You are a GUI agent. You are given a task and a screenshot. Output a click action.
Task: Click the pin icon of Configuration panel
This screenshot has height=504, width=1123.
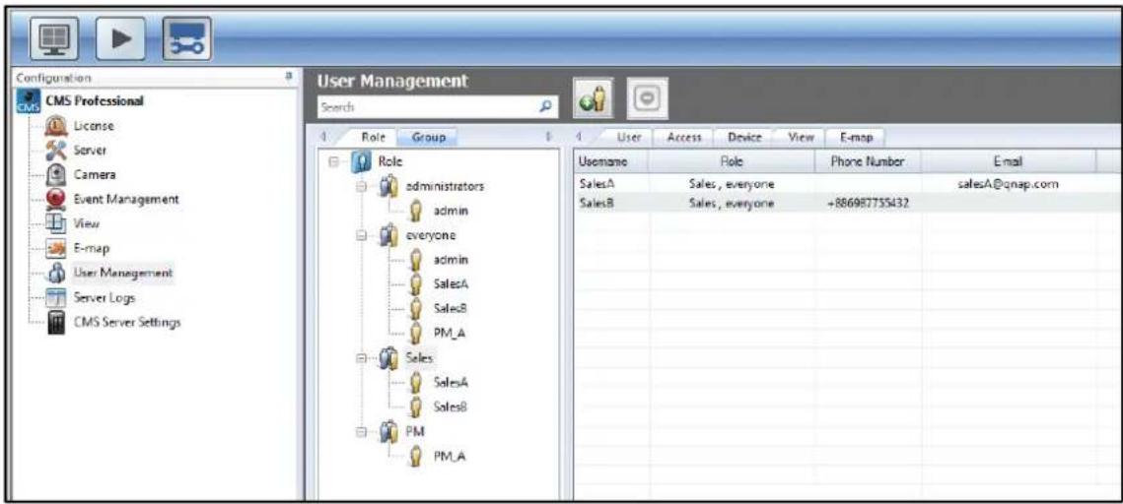(x=288, y=75)
